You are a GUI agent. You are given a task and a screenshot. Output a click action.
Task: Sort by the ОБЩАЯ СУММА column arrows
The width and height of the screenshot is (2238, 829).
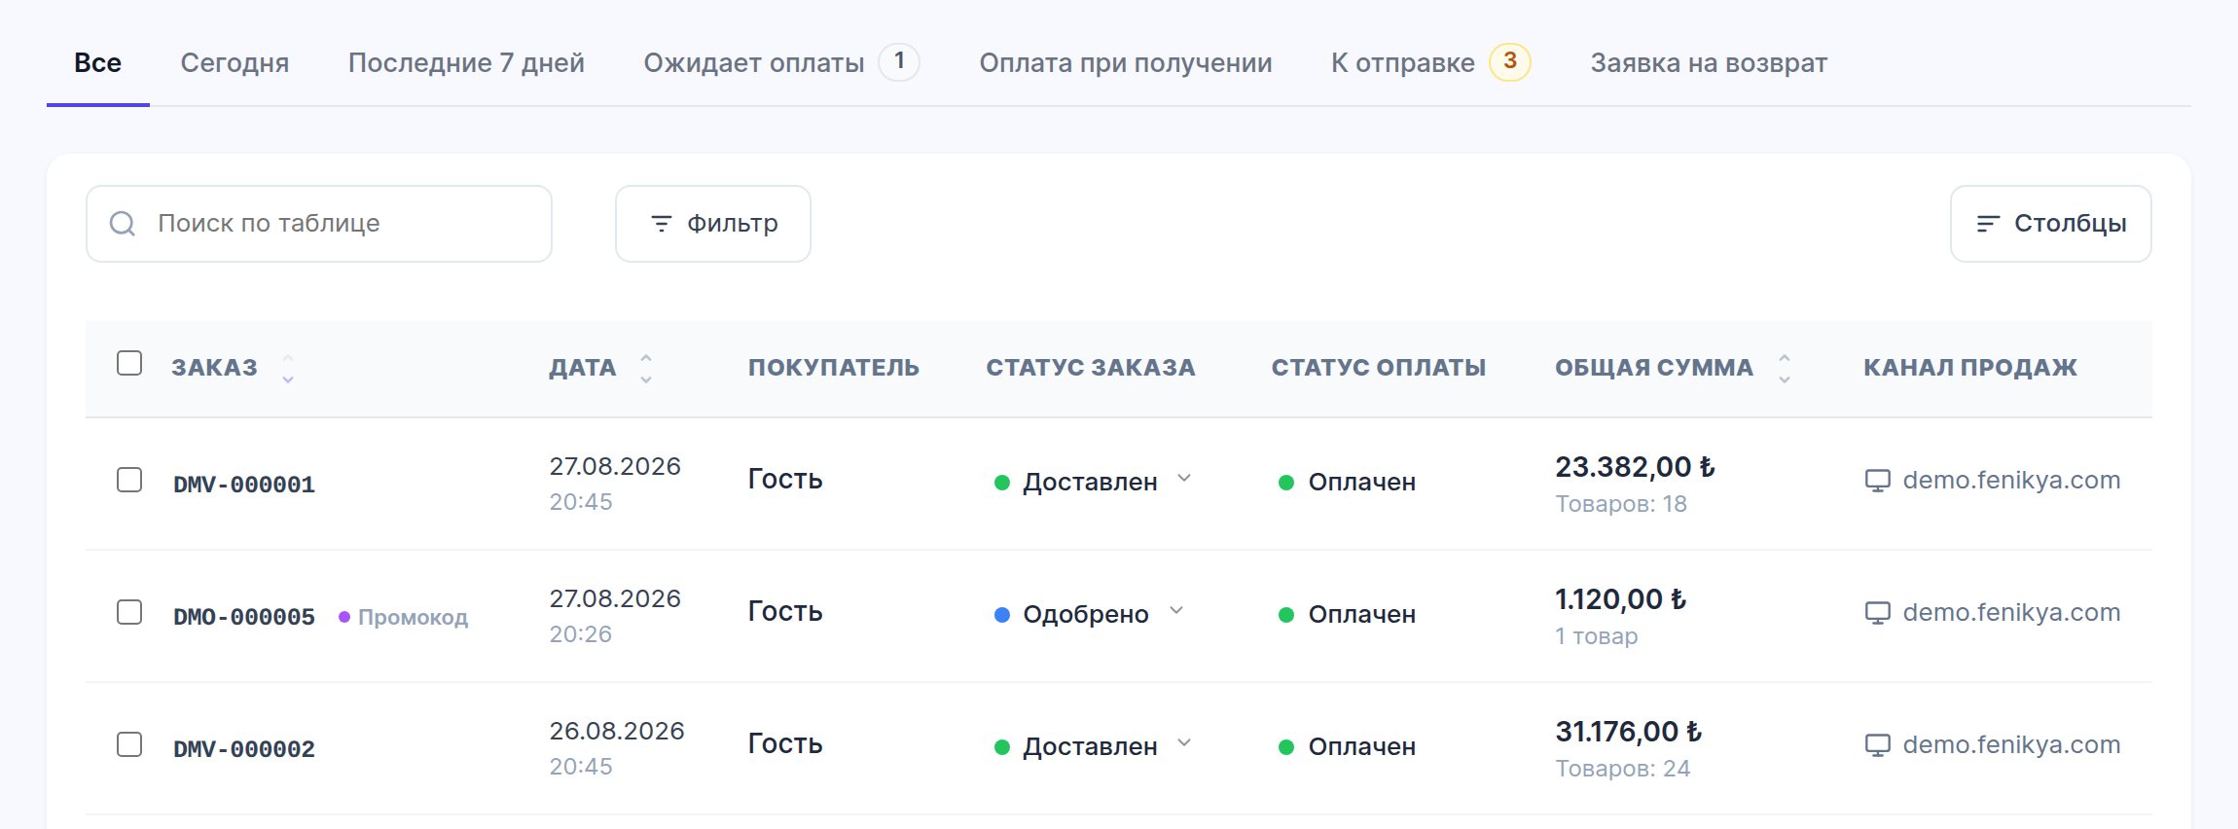coord(1784,369)
